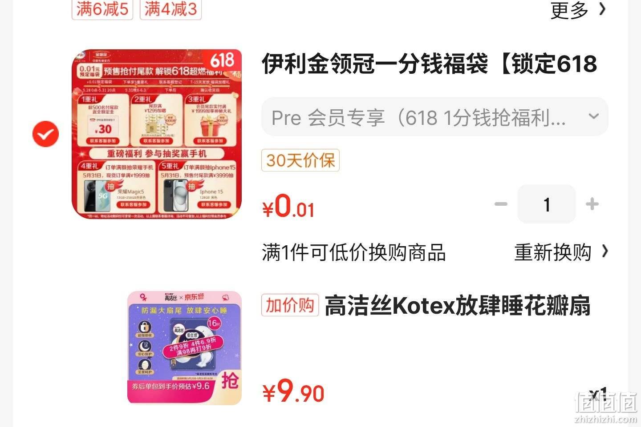Open the 伊利金领冠一分钱福袋 product title
Image resolution: width=641 pixels, height=427 pixels.
[429, 64]
